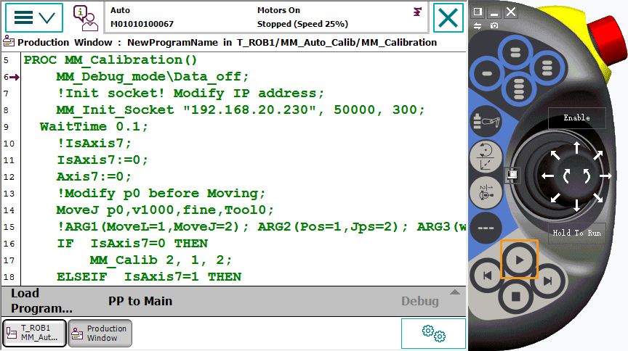Click the three-bar programmable key
628x351 pixels.
click(x=547, y=67)
